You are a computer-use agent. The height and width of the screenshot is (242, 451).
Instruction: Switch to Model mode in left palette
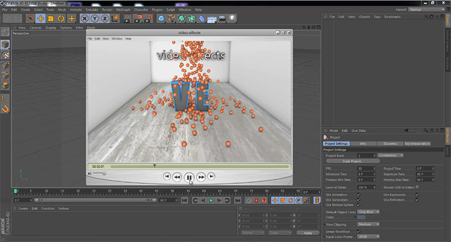(5, 44)
